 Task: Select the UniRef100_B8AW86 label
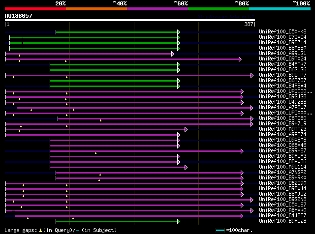pyautogui.click(x=283, y=162)
